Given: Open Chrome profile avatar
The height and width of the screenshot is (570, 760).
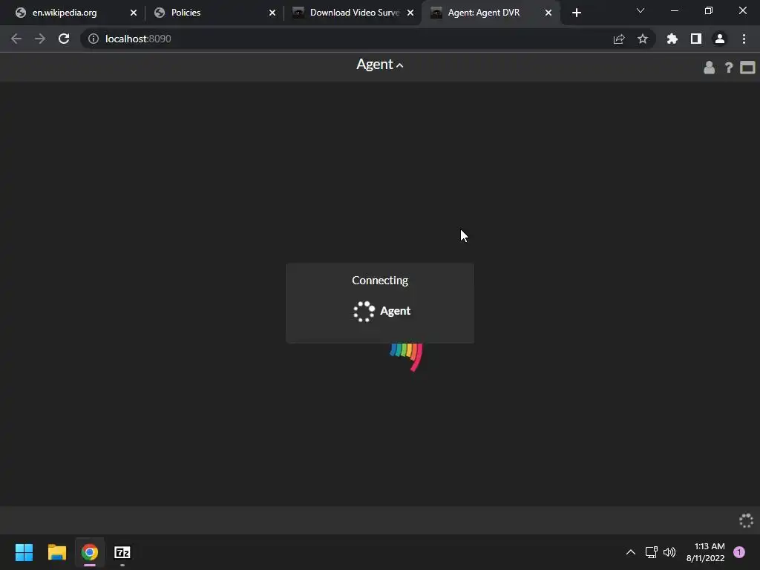Looking at the screenshot, I should 720,39.
